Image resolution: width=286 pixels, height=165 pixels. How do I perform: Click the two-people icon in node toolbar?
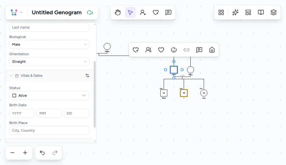pos(148,50)
